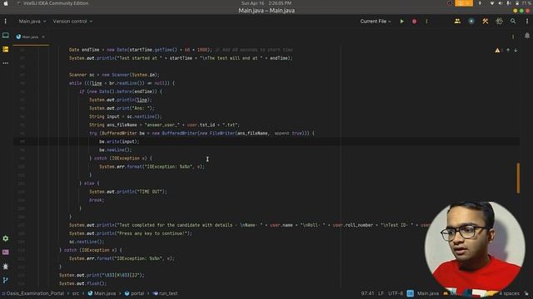This screenshot has width=533, height=299.
Task: Click the break statement line
Action: [x=97, y=200]
